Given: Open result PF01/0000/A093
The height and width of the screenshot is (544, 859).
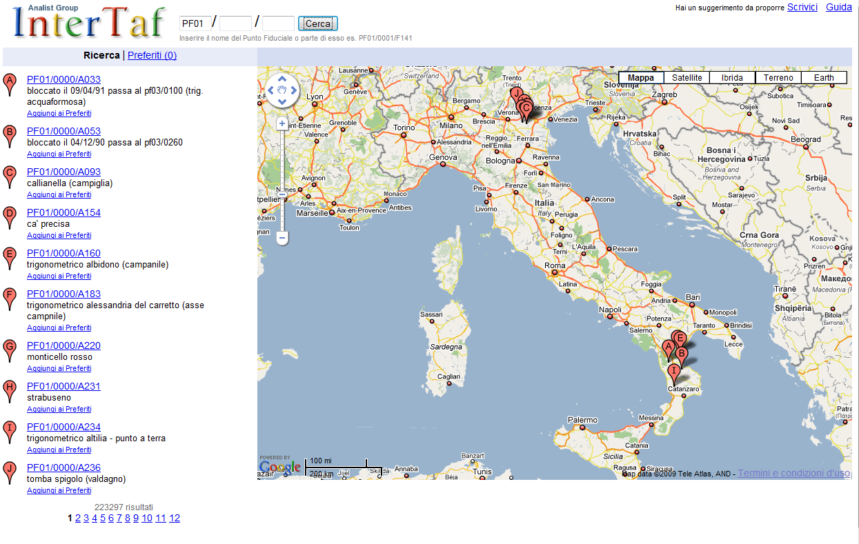Looking at the screenshot, I should click(63, 172).
